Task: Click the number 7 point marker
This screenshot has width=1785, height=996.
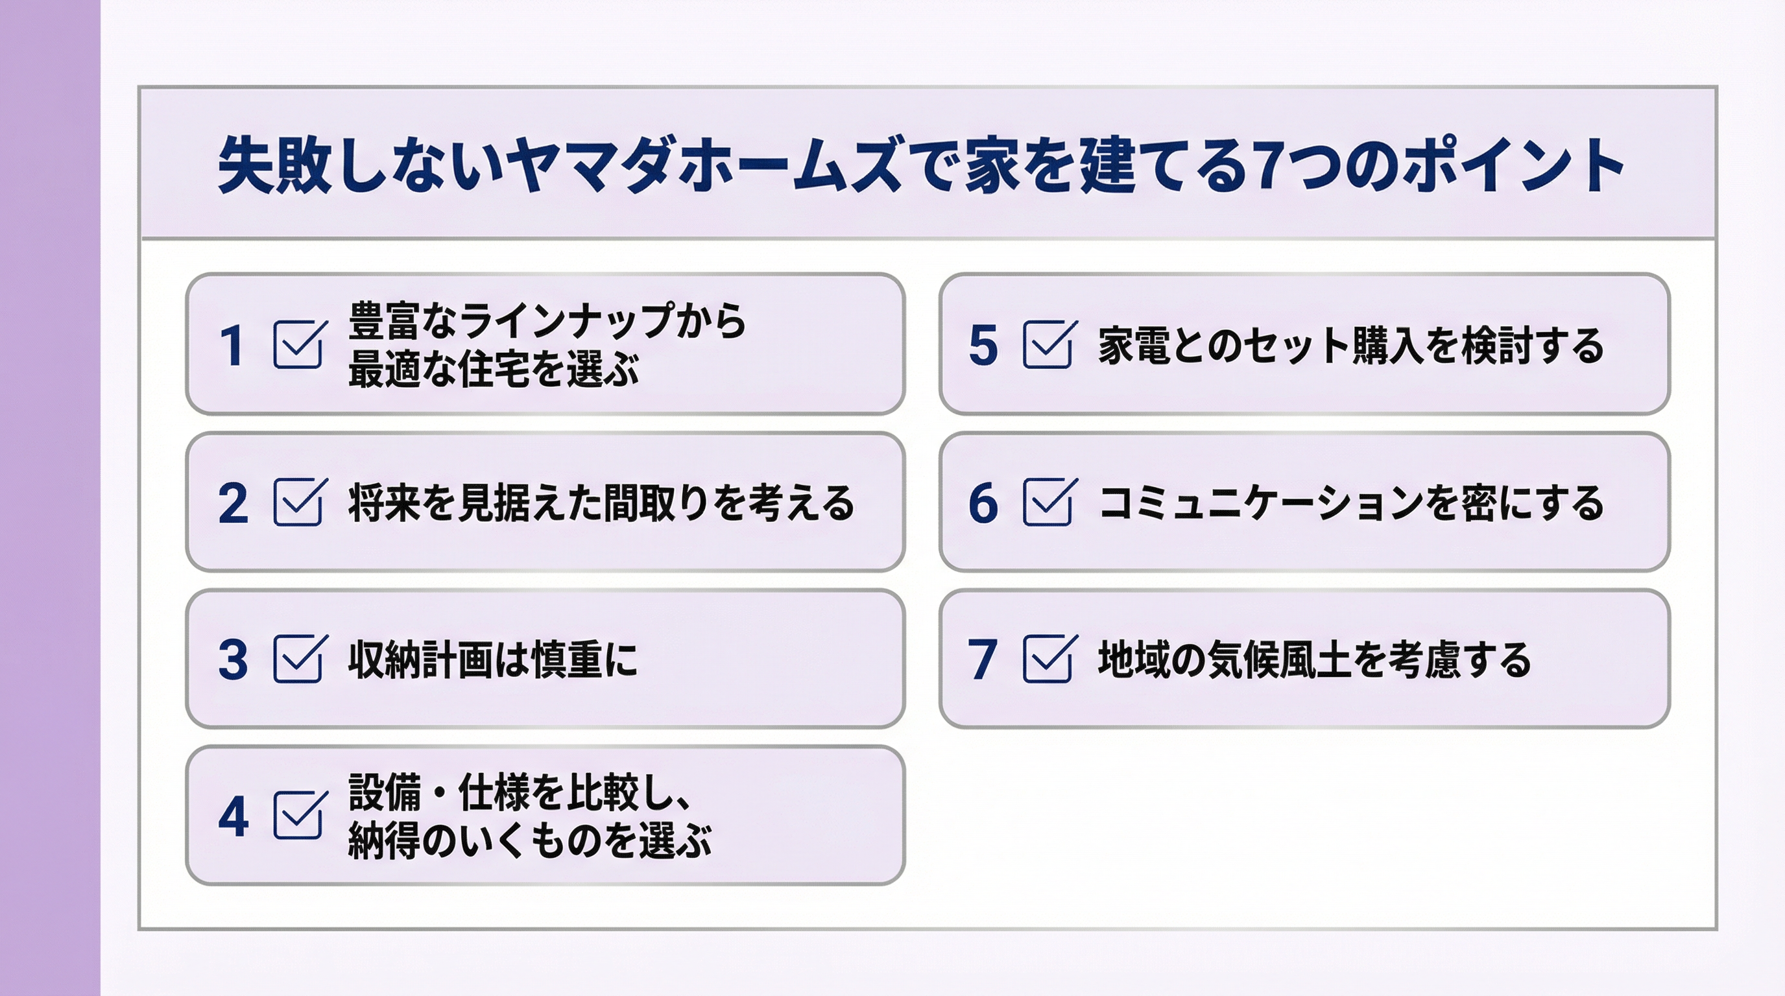Action: pyautogui.click(x=983, y=661)
